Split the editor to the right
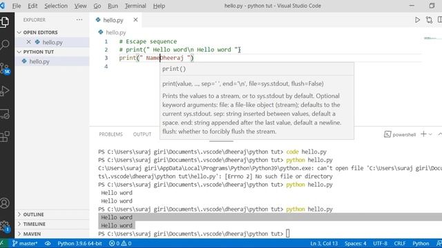This screenshot has width=442, height=248. click(440, 20)
